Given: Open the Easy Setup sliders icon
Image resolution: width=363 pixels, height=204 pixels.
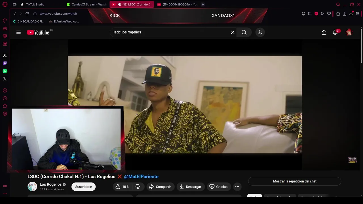Looking at the screenshot, I should point(358,14).
